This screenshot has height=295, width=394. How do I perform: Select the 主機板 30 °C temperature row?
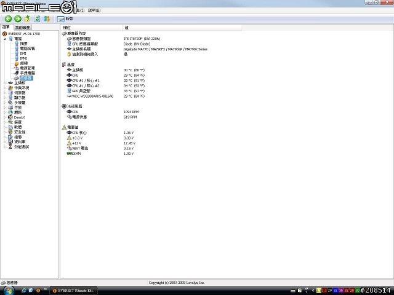click(105, 70)
